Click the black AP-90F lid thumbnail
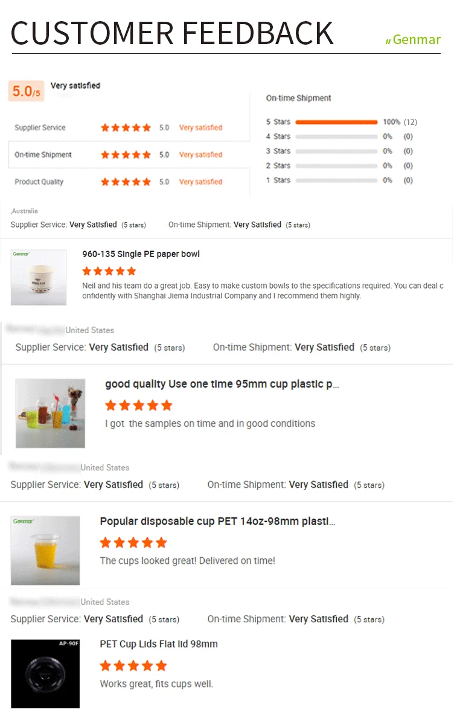Viewport: 454px width, 722px height. 45,674
